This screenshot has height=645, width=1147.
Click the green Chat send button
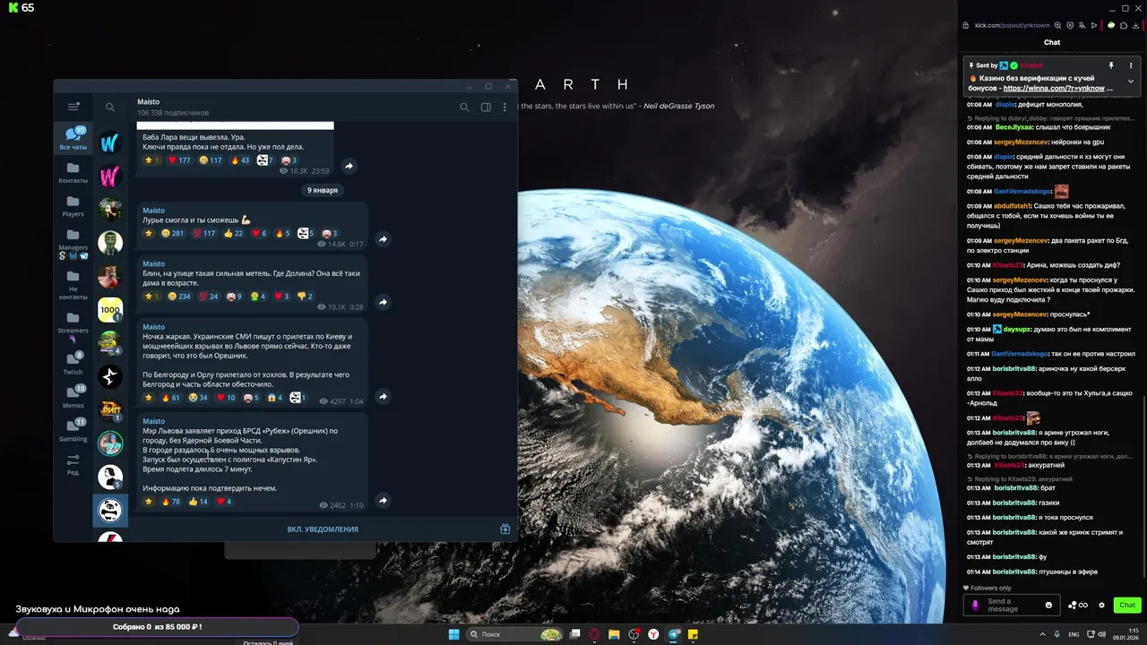point(1127,605)
